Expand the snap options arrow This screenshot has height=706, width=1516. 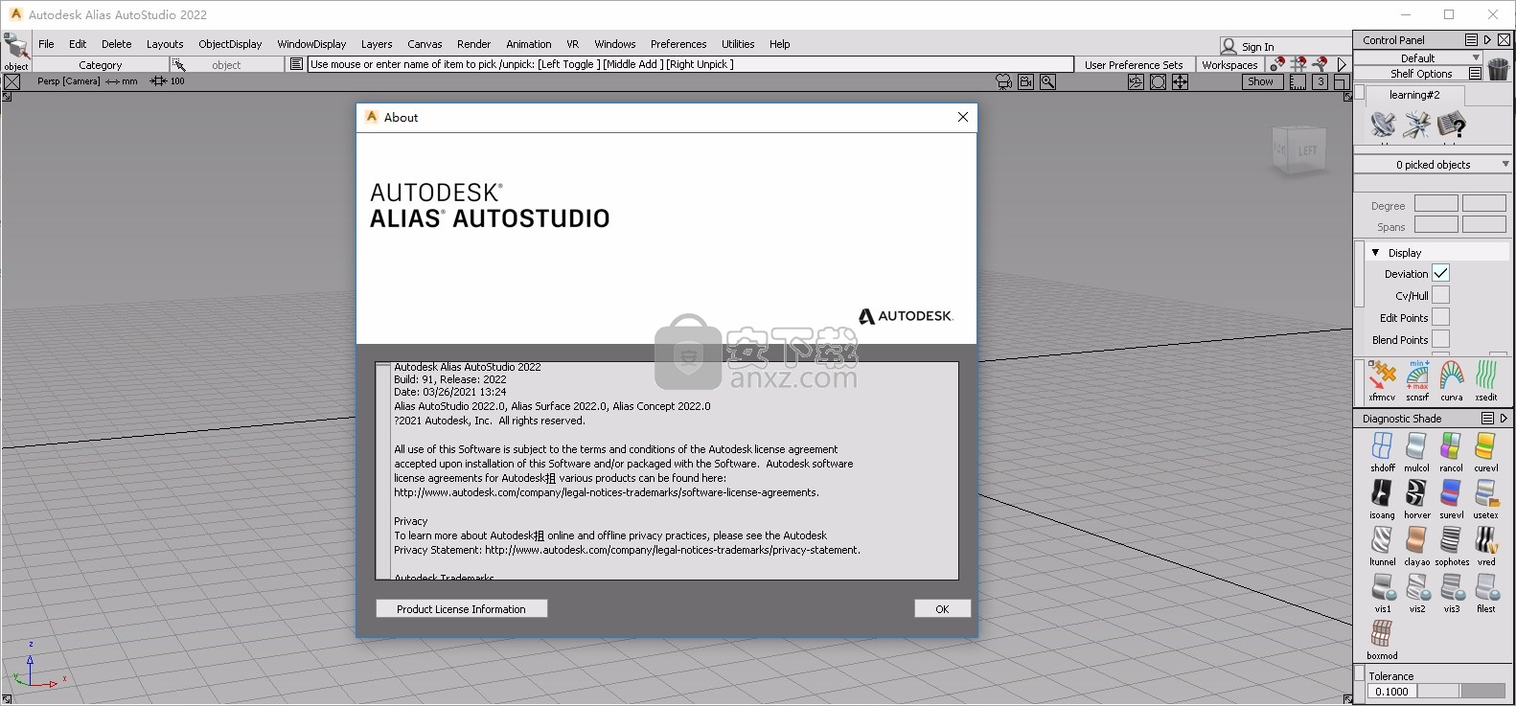tap(1342, 64)
